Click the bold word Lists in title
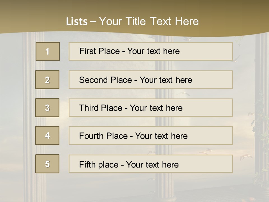Screen dimensions: 269x202 (76, 21)
